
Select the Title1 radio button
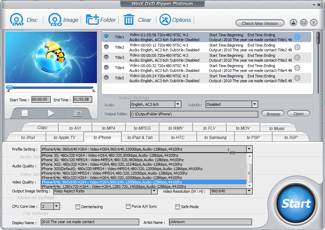tap(106, 37)
